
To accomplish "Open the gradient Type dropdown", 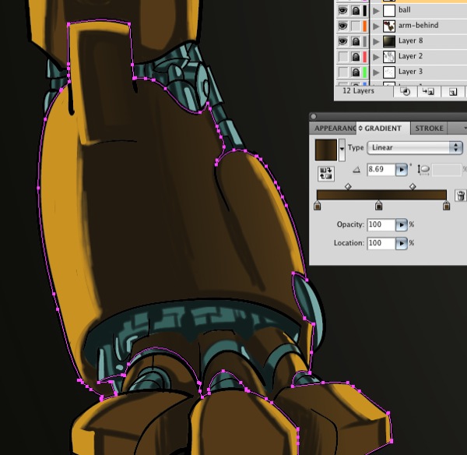I will 415,147.
